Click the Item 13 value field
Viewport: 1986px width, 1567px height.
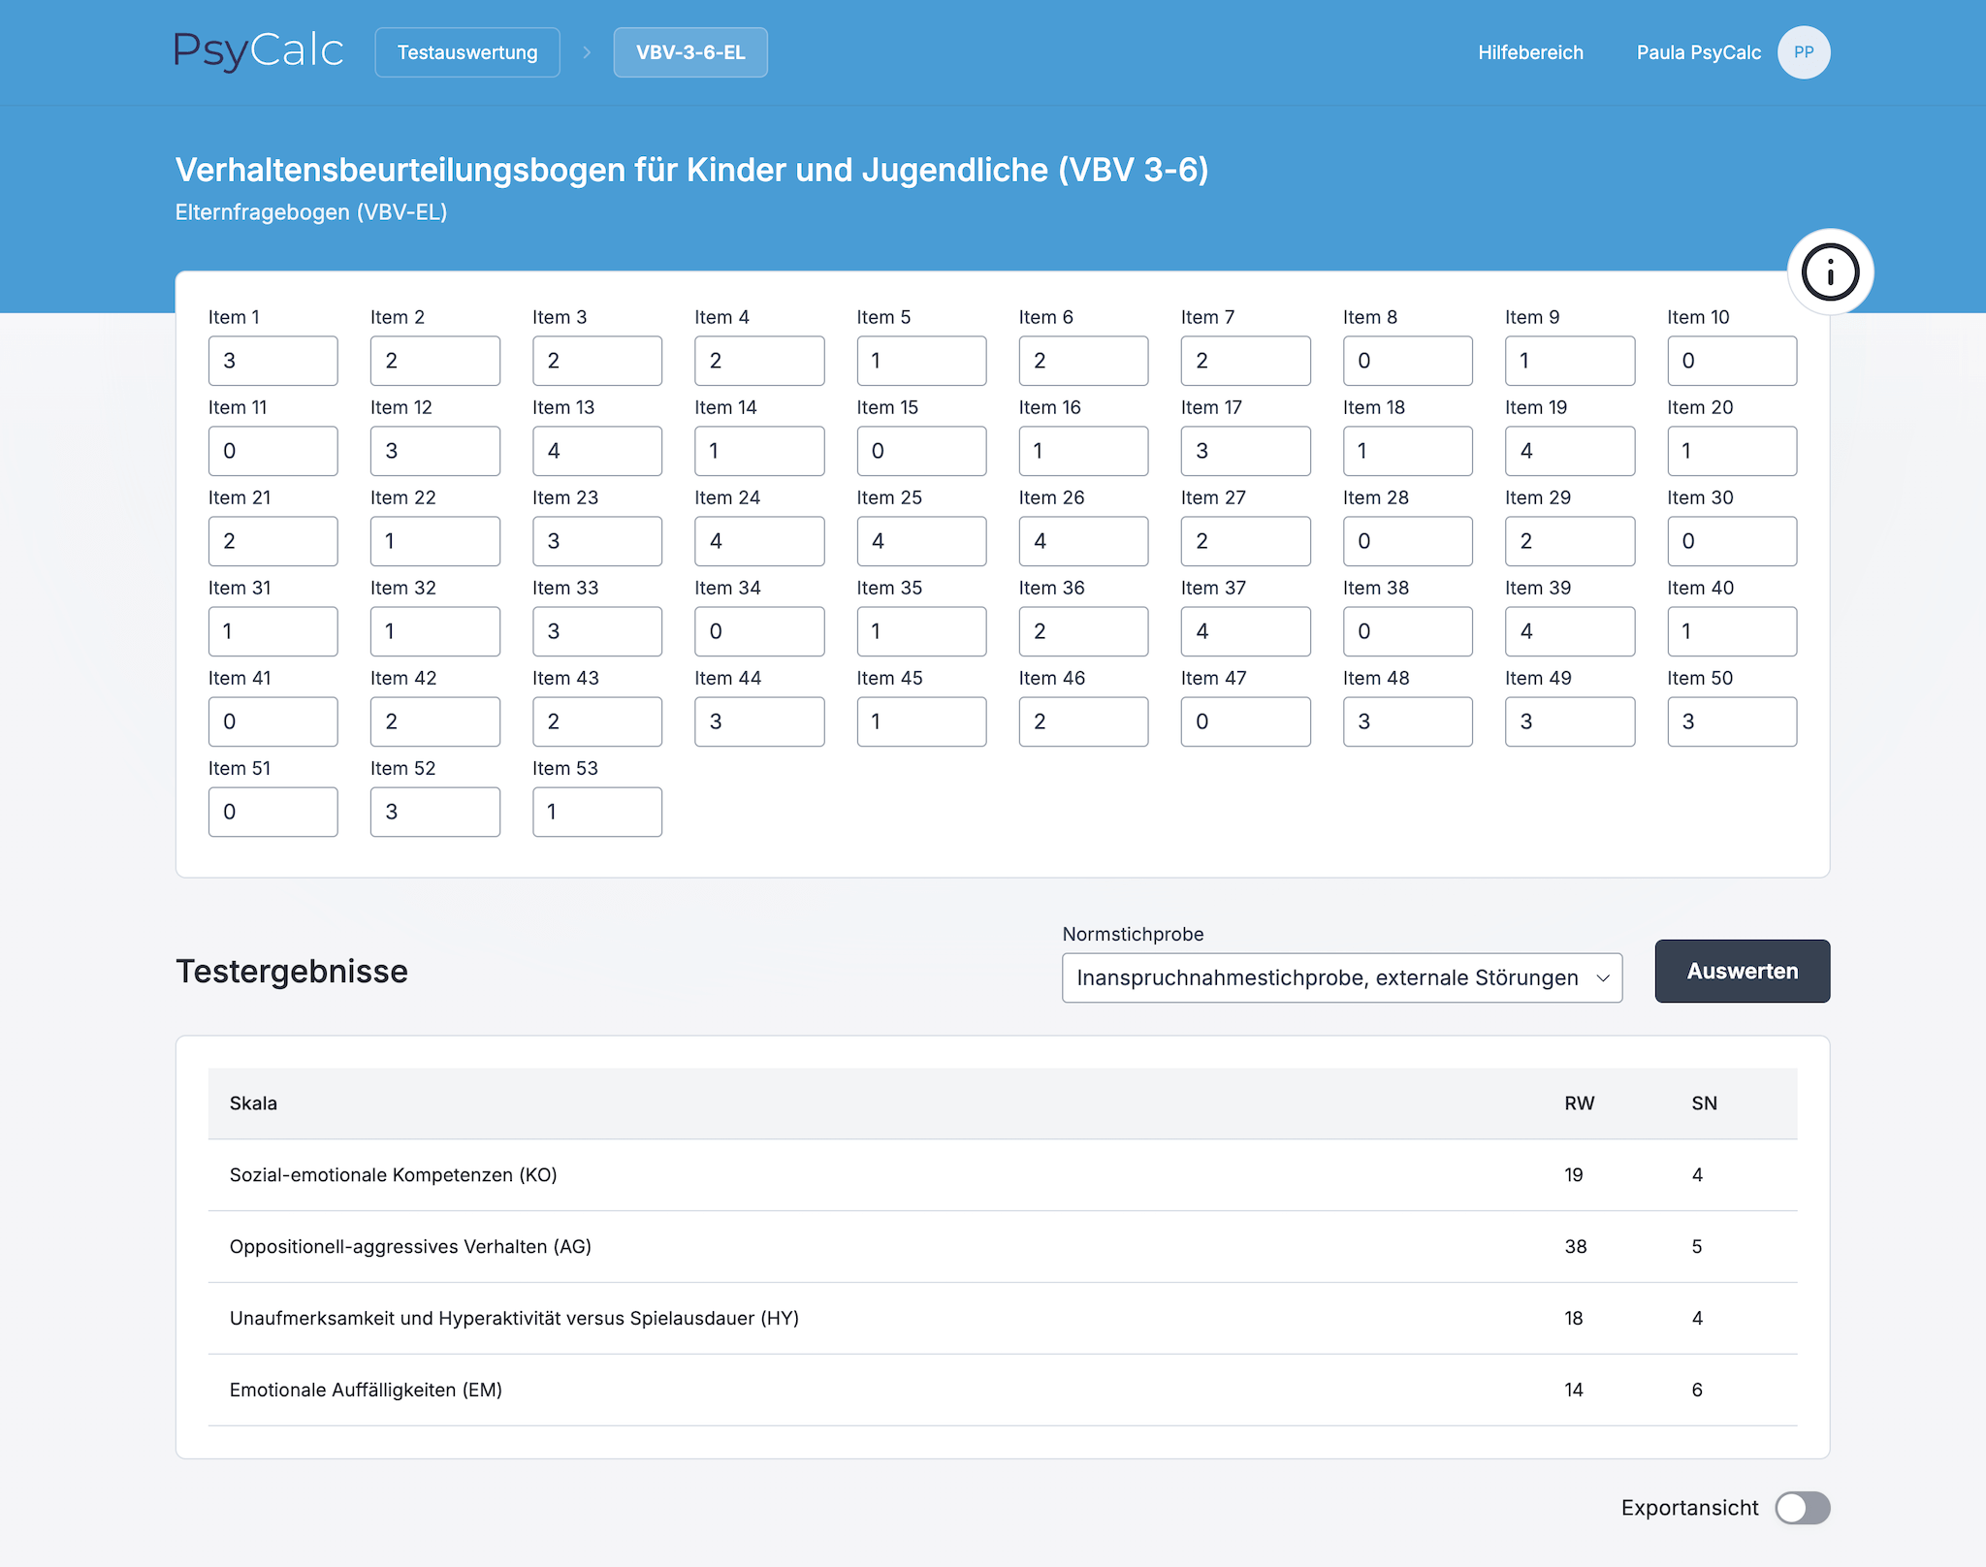(597, 451)
